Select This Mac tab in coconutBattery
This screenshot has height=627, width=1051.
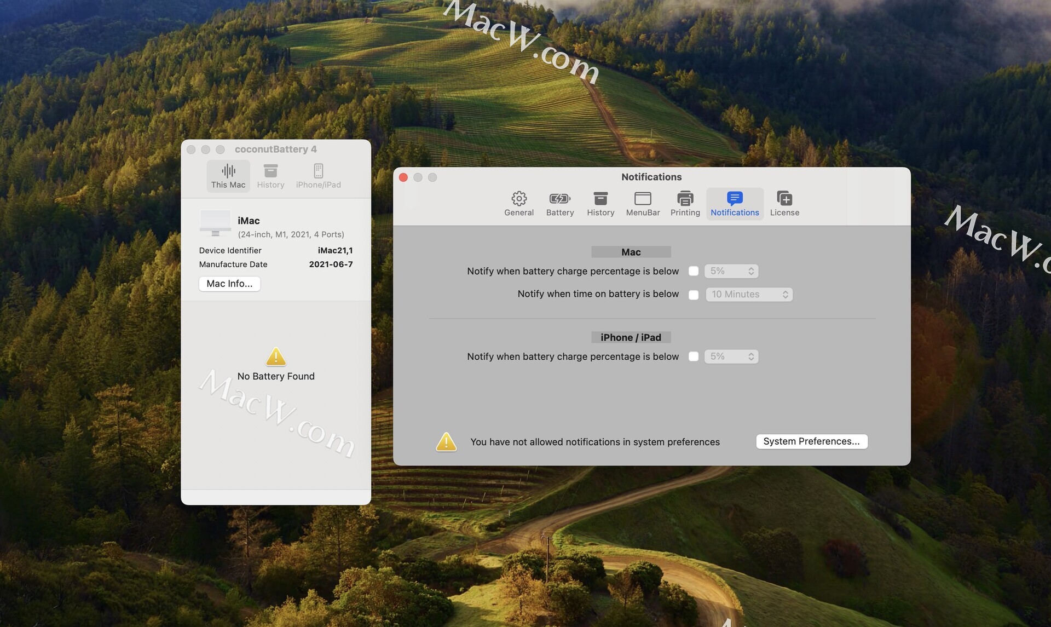tap(228, 176)
